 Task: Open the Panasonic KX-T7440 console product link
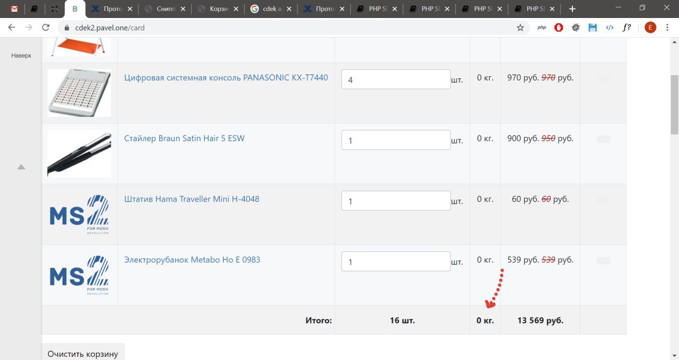click(226, 77)
